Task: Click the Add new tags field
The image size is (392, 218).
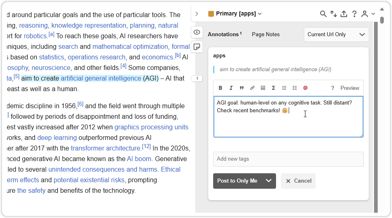Action: [288, 159]
